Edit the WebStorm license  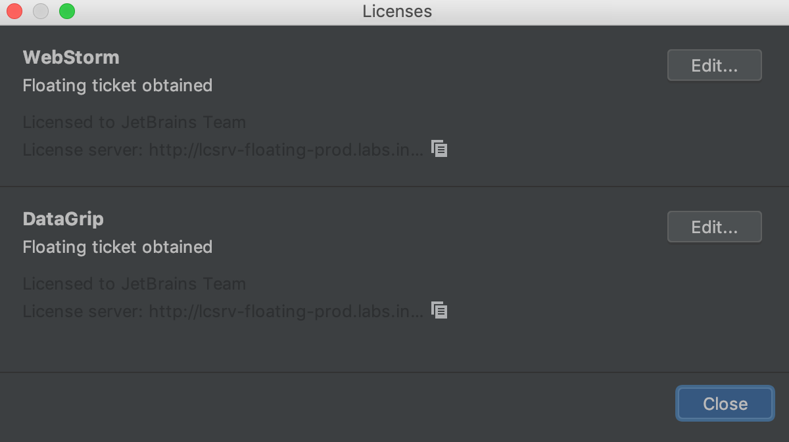[714, 65]
